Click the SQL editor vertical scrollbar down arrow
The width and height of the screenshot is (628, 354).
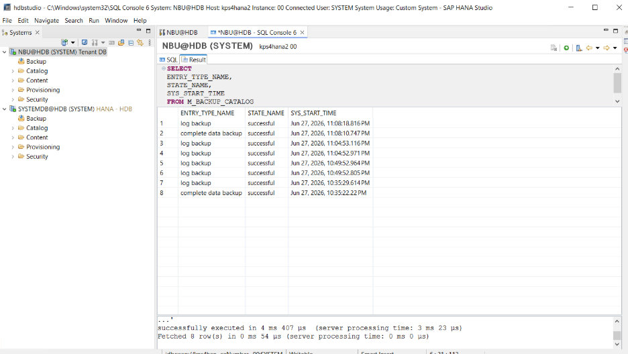(x=617, y=102)
